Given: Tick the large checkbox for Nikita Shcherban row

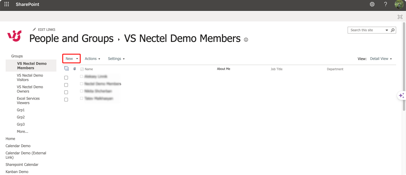Looking at the screenshot, I should pos(66,92).
